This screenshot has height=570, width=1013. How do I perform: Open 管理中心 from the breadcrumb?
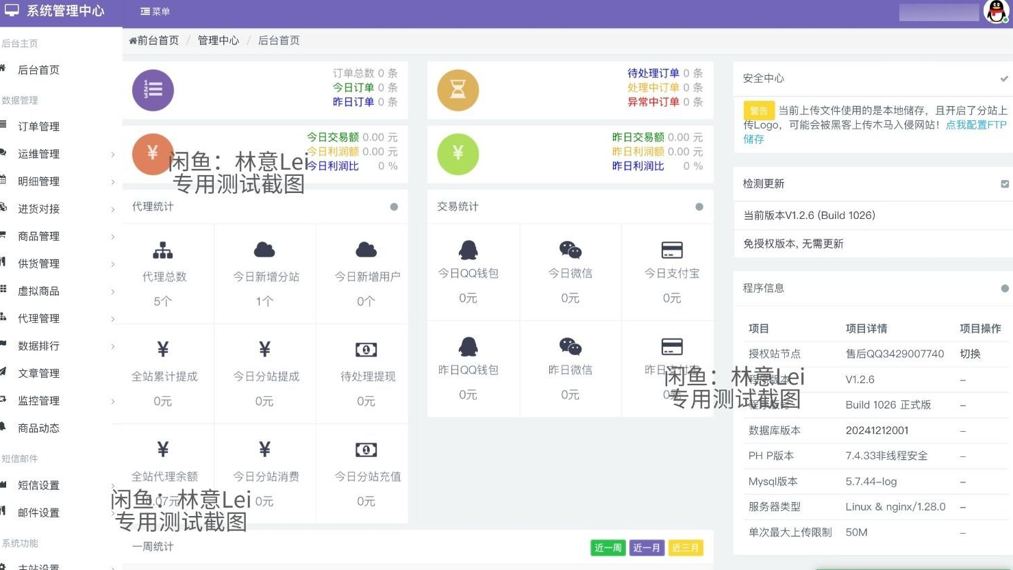pos(218,40)
